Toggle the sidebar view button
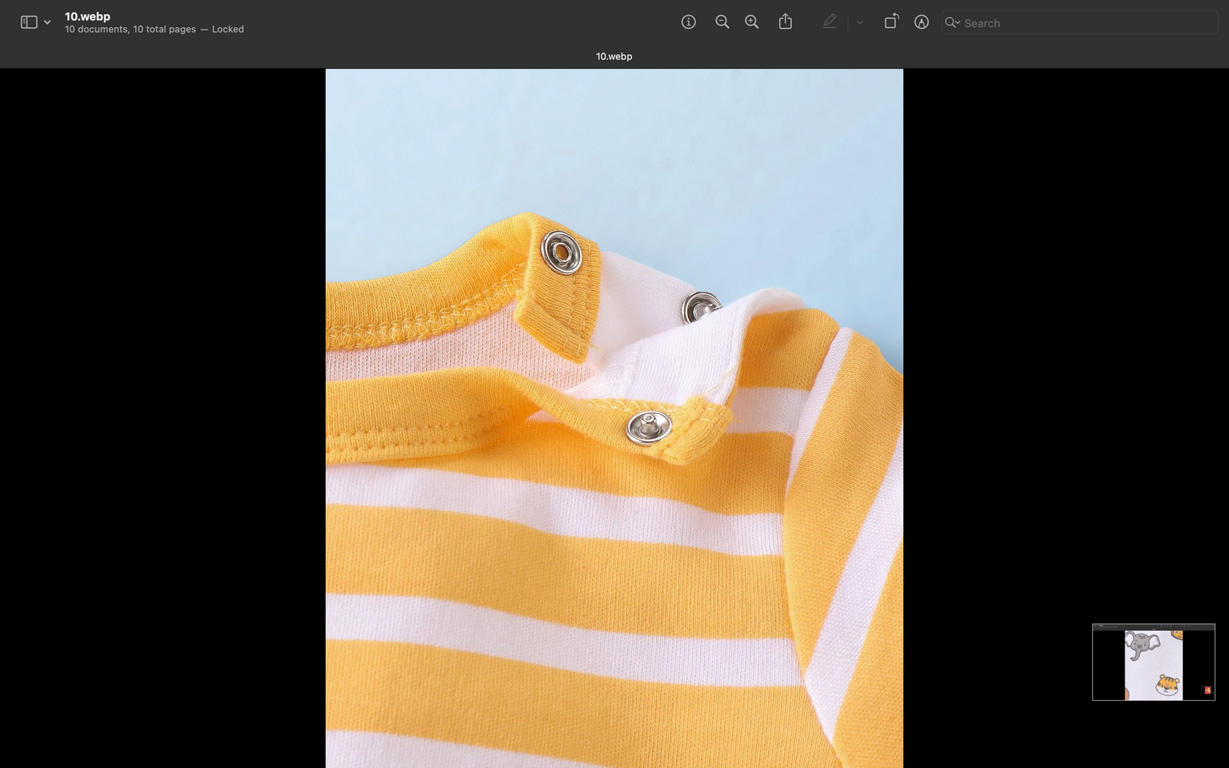 [x=29, y=22]
